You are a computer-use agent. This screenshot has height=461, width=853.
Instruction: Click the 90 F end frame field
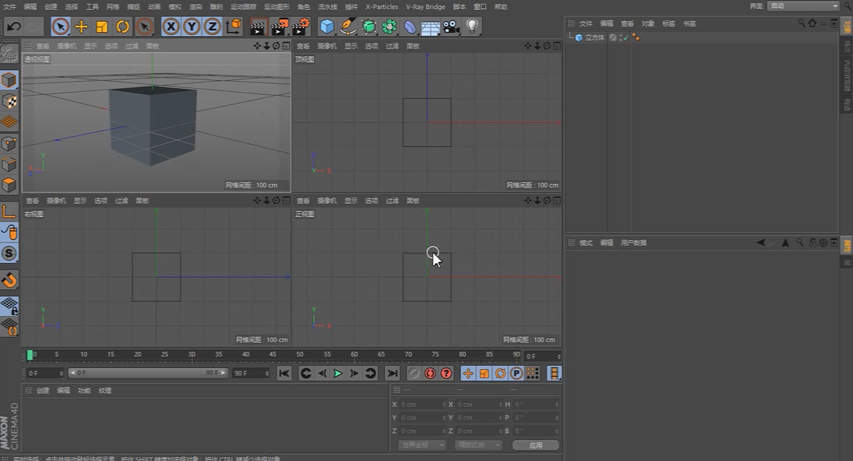coord(251,373)
